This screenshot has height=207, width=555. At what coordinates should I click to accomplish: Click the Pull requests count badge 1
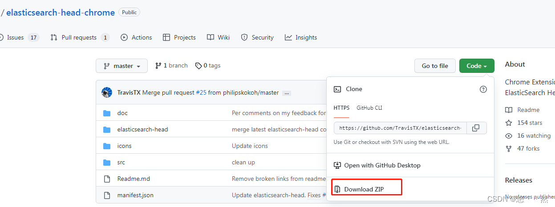[105, 37]
